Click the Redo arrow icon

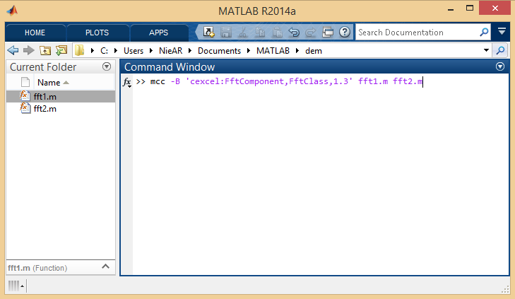(x=310, y=33)
